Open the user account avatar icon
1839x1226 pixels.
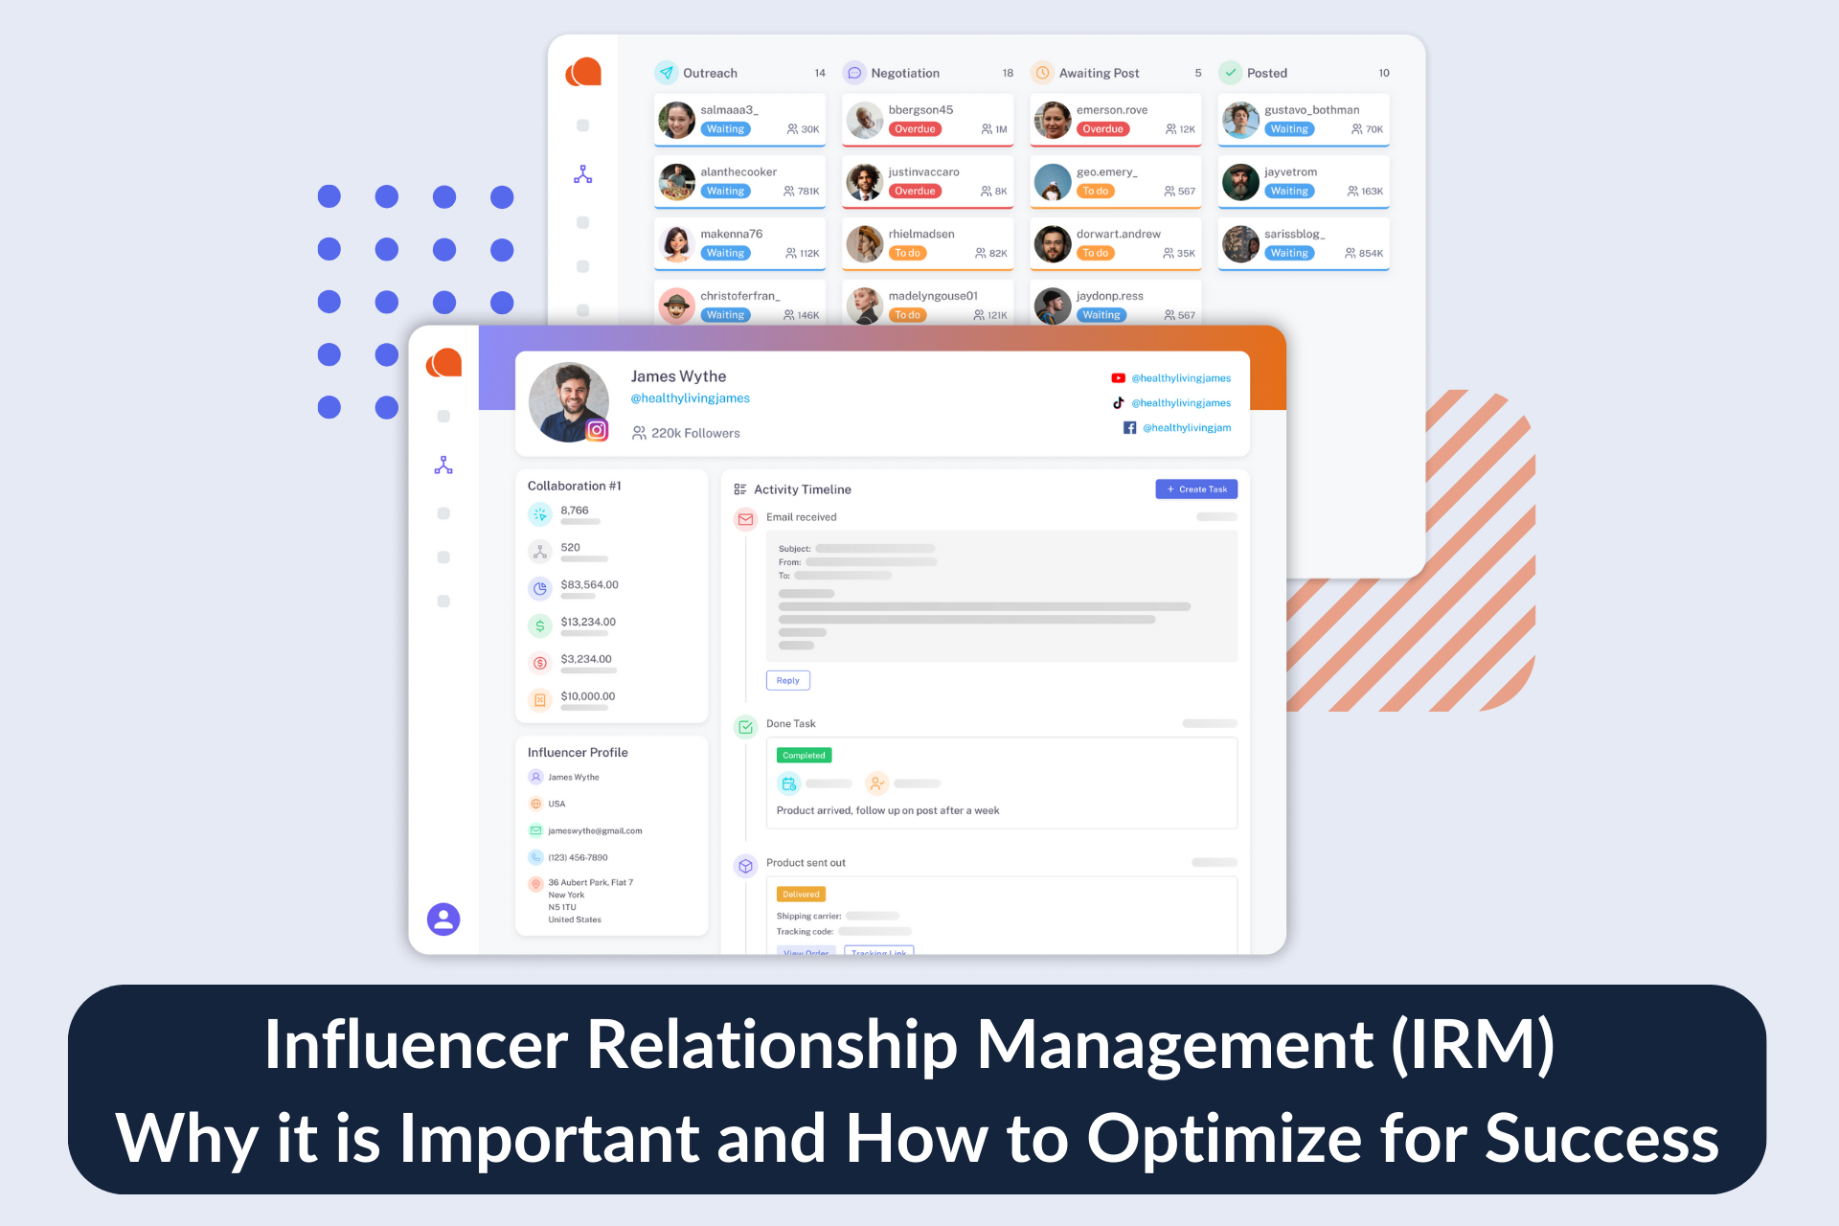443,919
